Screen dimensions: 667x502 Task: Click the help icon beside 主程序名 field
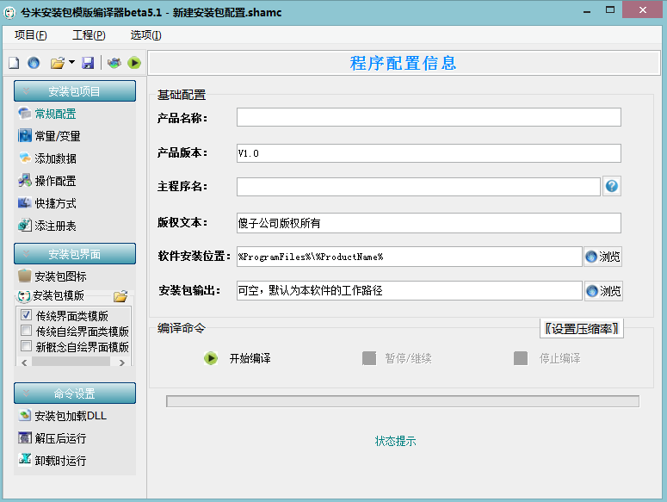(x=612, y=186)
